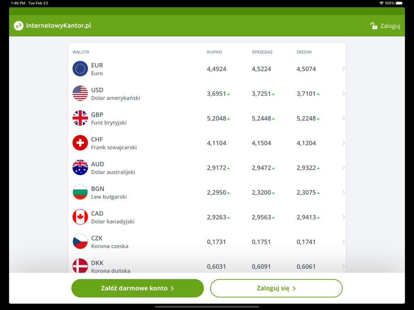Select the GBP British flag icon

point(80,118)
